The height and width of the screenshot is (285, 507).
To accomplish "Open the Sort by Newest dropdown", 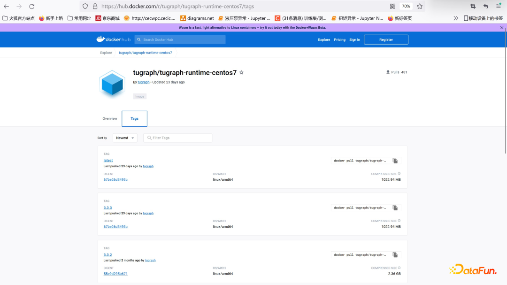I will click(x=125, y=138).
